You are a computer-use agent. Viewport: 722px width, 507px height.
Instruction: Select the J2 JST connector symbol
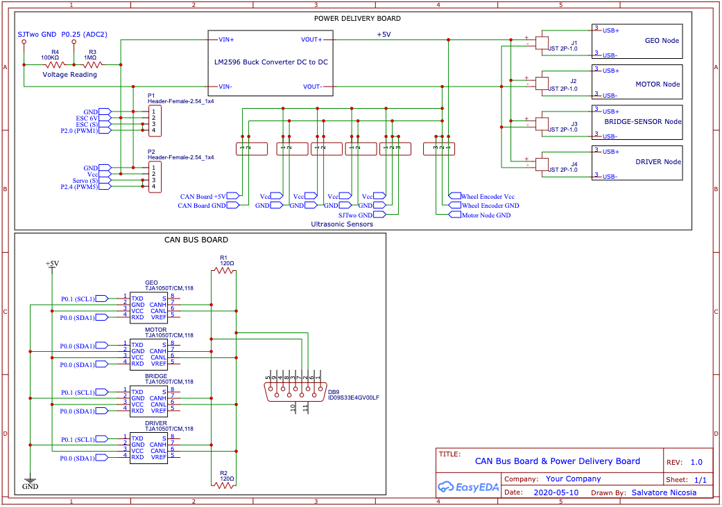click(x=542, y=83)
